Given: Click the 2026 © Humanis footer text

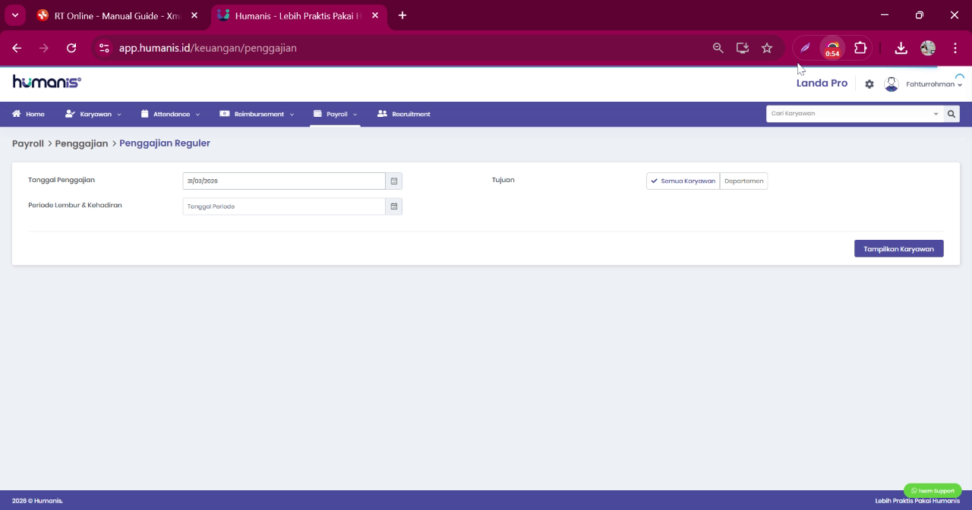Looking at the screenshot, I should pos(37,501).
